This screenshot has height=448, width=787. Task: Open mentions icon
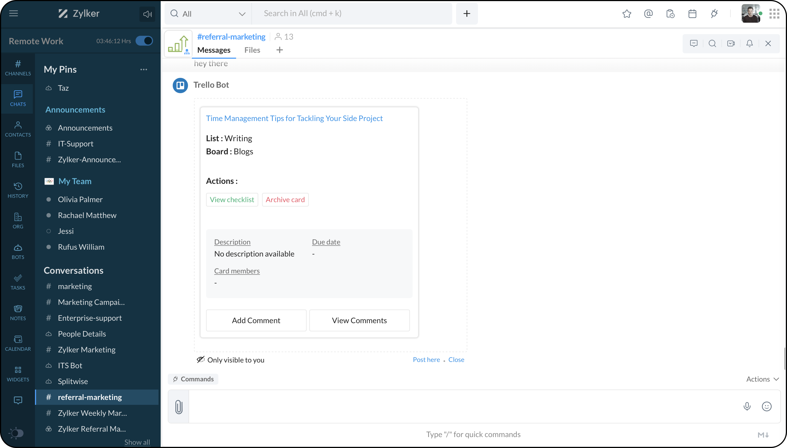pyautogui.click(x=648, y=14)
